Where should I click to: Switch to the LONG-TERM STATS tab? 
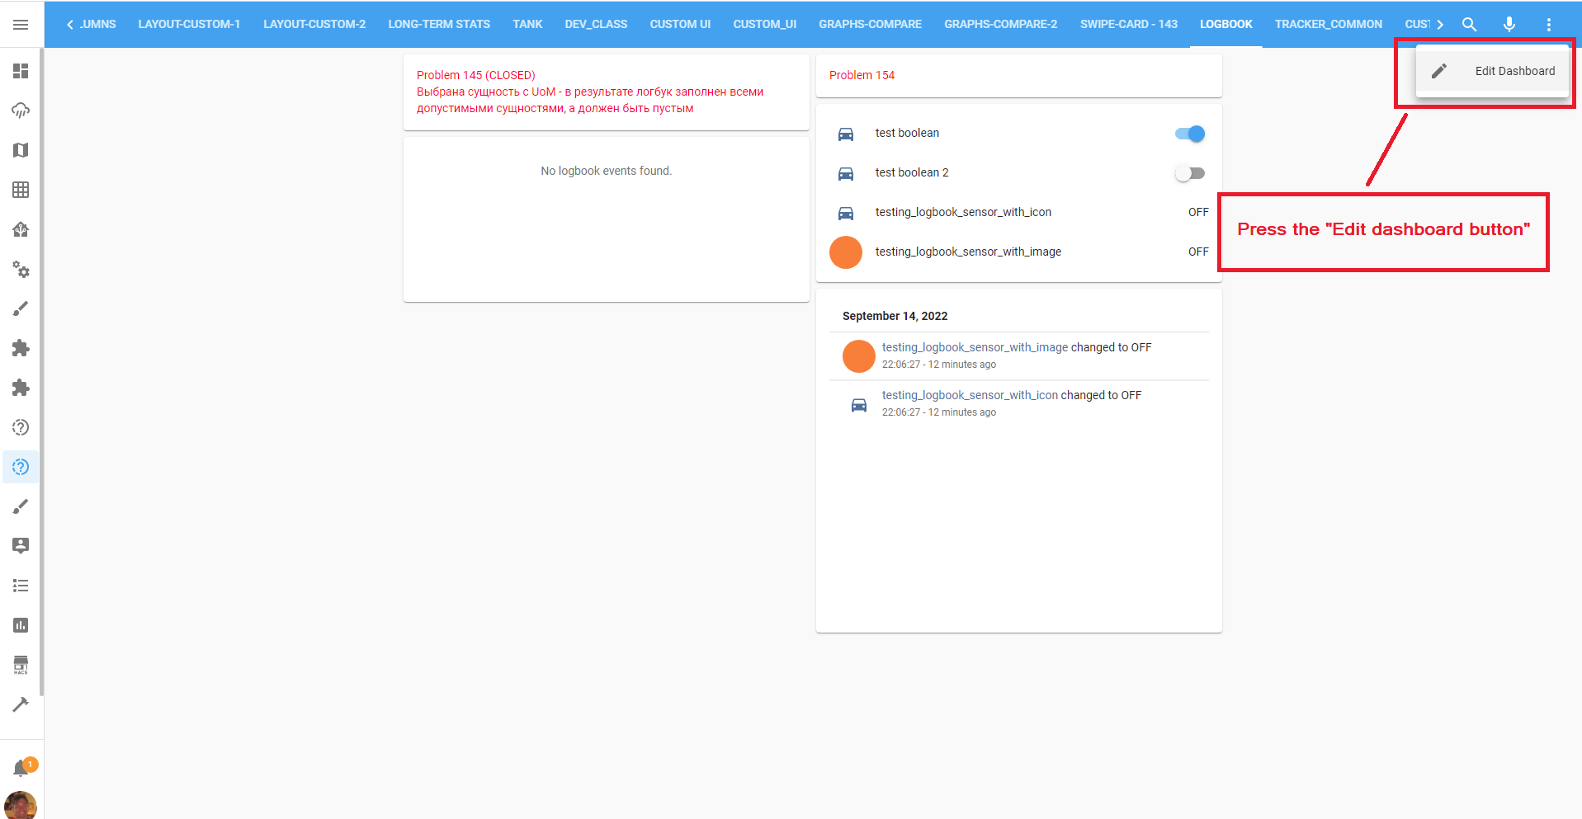439,24
